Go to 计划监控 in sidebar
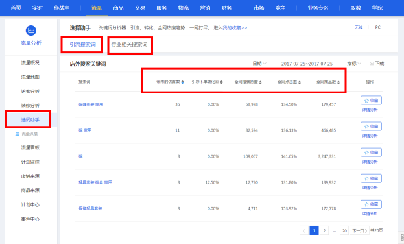Image resolution: width=404 pixels, height=244 pixels. coord(30,162)
